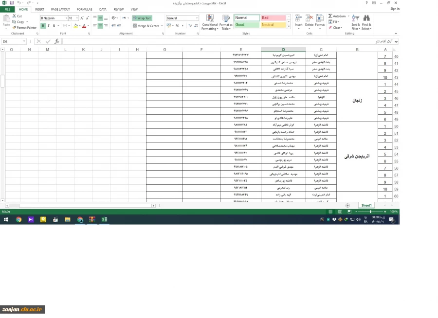
Task: Open the font size dropdown
Action: click(x=77, y=18)
